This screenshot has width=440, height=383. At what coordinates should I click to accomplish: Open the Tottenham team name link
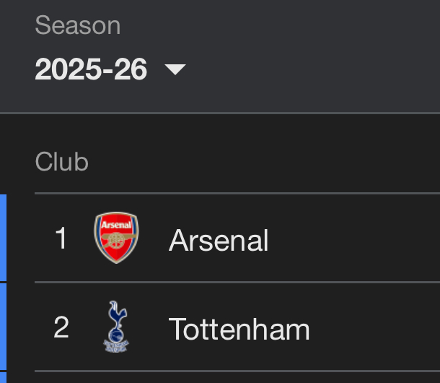pos(239,330)
